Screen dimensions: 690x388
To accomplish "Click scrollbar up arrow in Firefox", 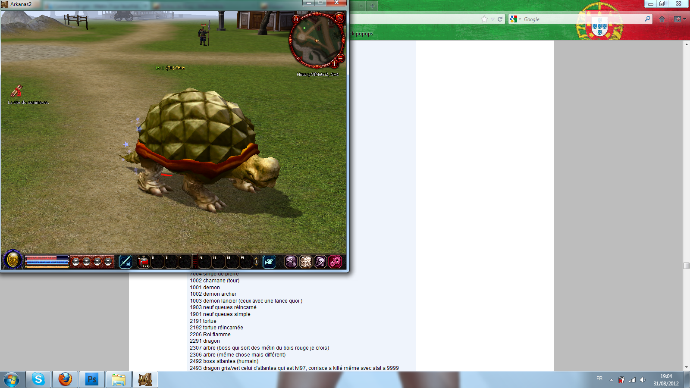I will pyautogui.click(x=687, y=44).
